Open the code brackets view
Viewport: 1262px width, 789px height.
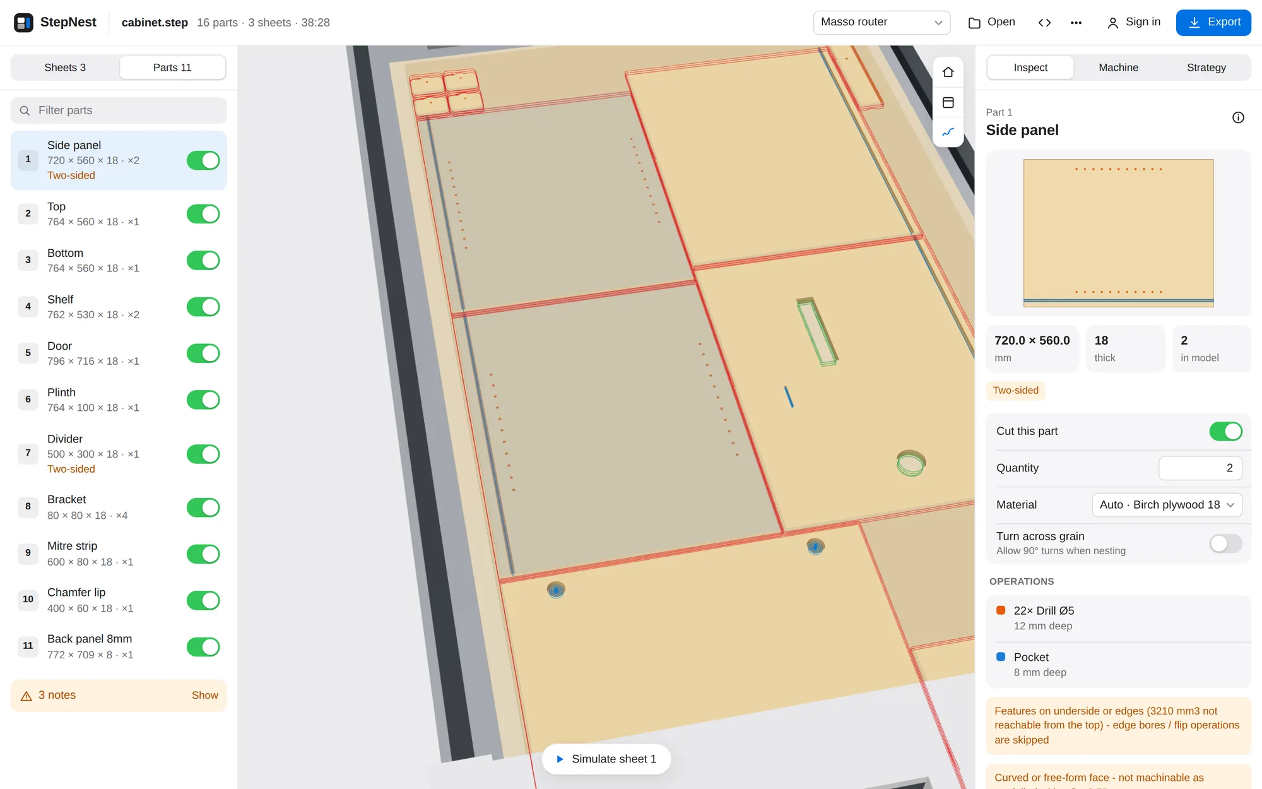coord(1044,23)
